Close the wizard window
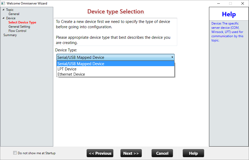 pyautogui.click(x=242, y=3)
